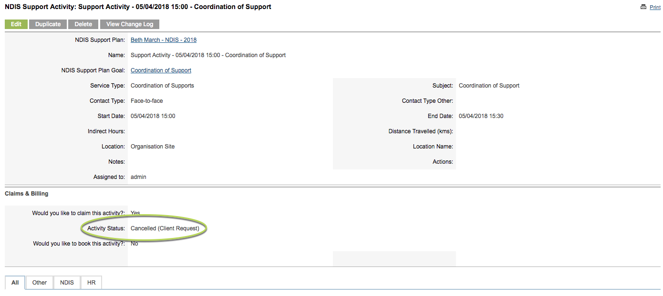Viewport: 663px width, 296px height.
Task: Switch to the All tab
Action: 15,283
